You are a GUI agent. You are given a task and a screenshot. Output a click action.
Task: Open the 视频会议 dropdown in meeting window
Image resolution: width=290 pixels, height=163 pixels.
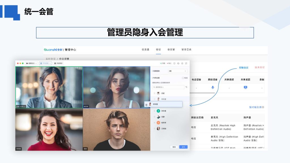pos(31,63)
